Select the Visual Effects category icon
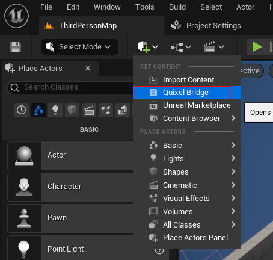This screenshot has height=260, width=273. 106,110
